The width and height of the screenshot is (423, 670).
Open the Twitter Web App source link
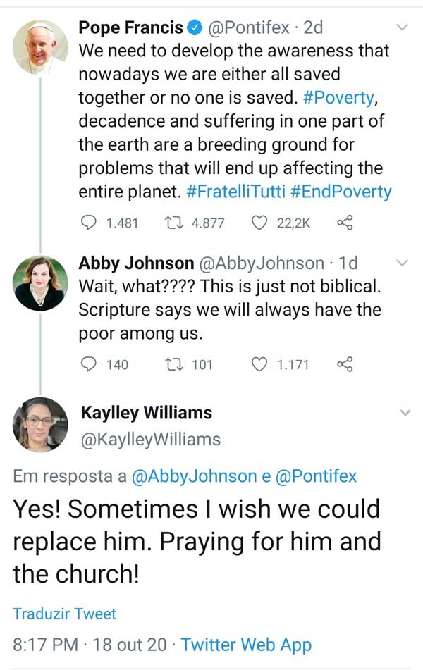coord(246,644)
